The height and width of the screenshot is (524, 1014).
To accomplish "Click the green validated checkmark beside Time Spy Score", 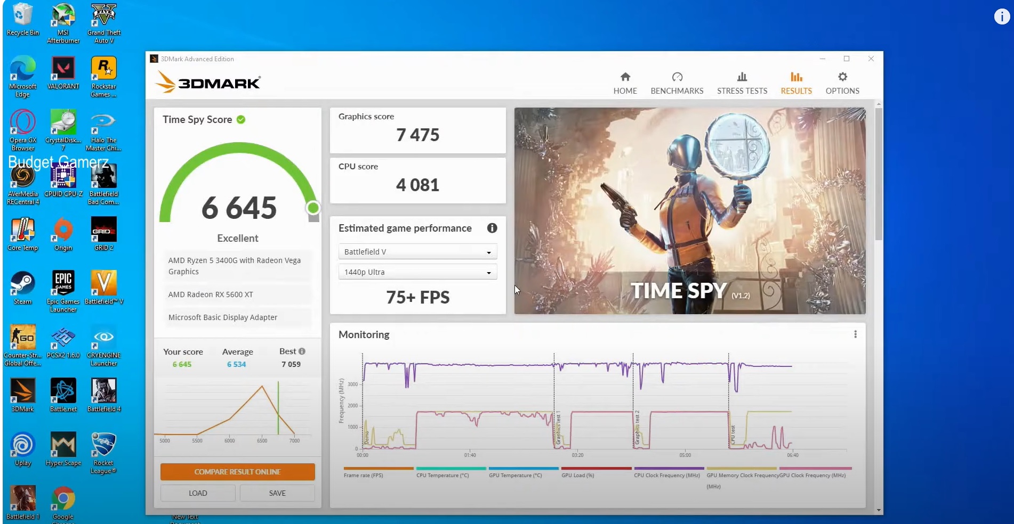I will coord(241,119).
